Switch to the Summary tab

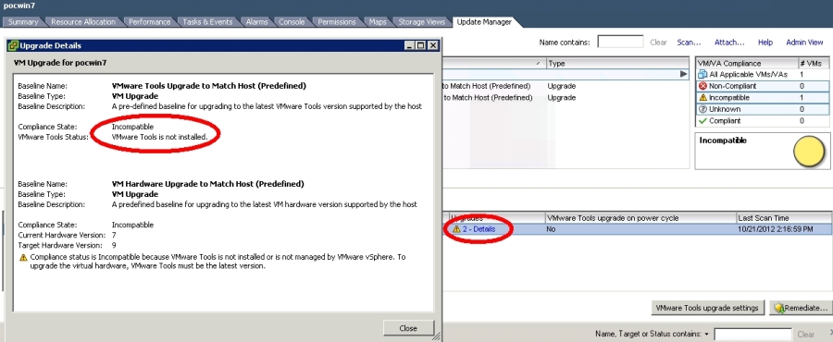(x=23, y=22)
